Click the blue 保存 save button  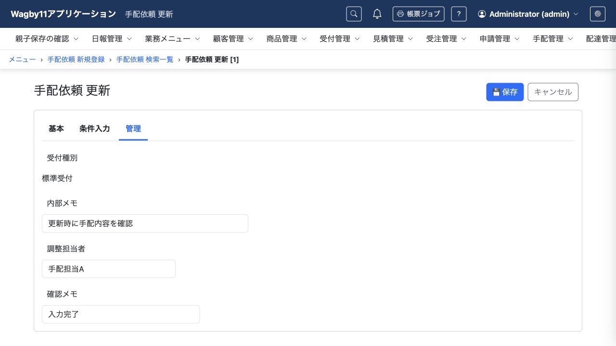[x=505, y=92]
